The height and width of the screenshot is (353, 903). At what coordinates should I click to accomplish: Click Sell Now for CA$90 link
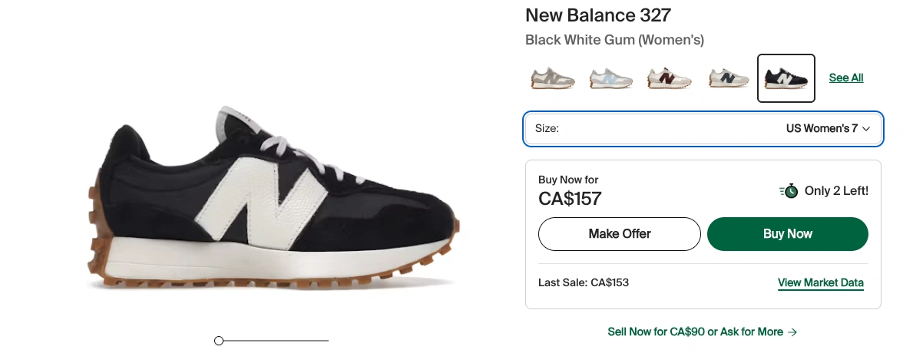click(695, 332)
